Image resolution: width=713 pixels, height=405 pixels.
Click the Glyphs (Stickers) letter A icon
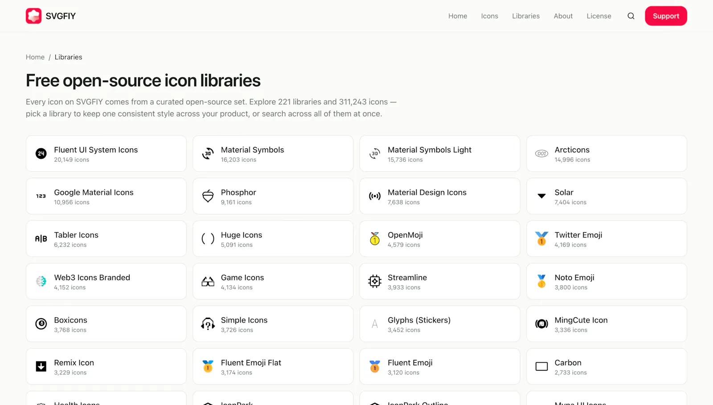click(375, 324)
